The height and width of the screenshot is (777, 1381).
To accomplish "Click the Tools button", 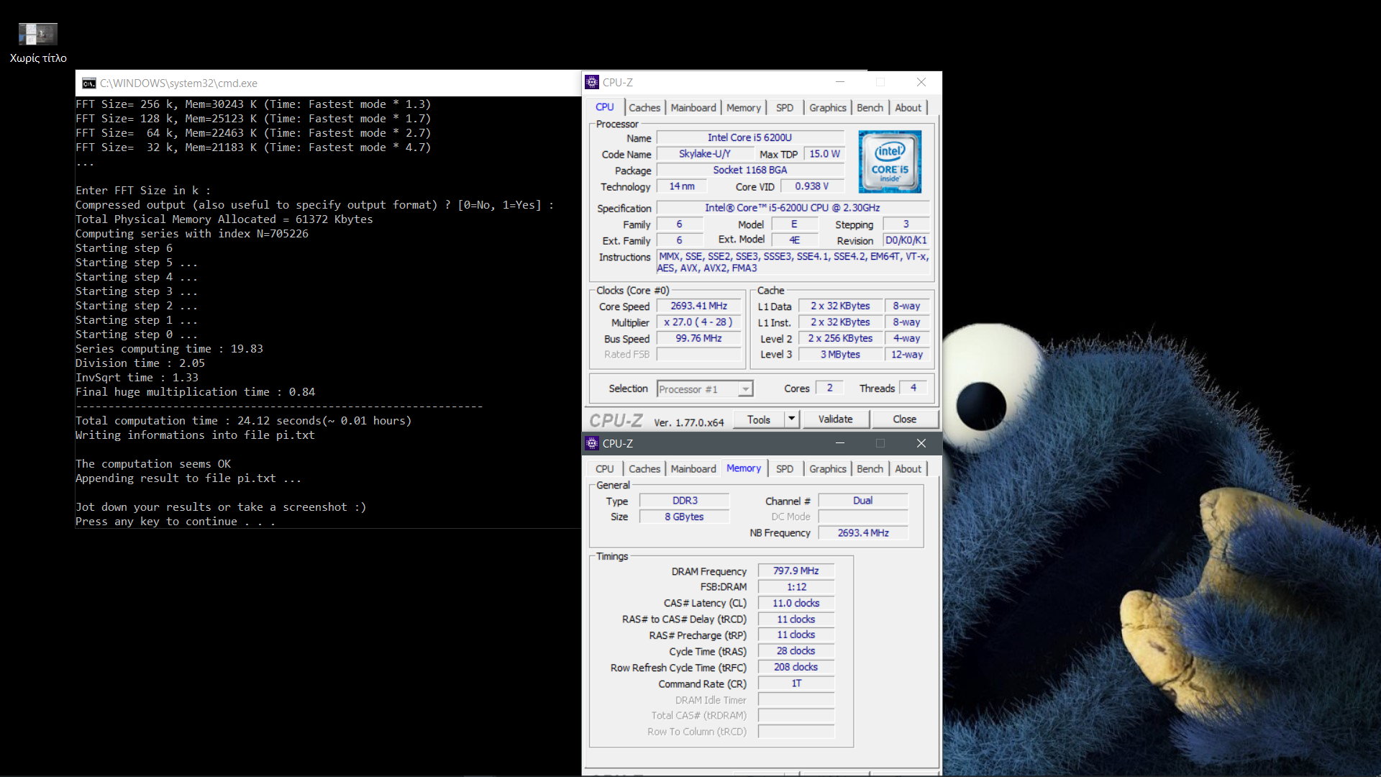I will (x=759, y=419).
